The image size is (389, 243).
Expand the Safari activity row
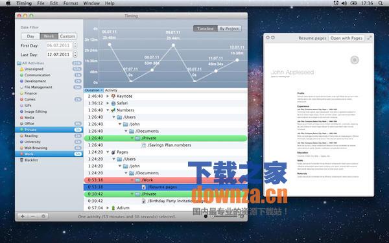point(108,103)
